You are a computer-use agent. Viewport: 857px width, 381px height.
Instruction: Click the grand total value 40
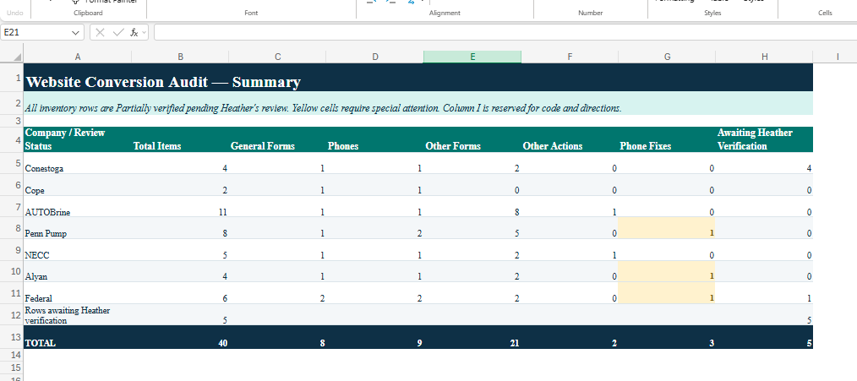pyautogui.click(x=180, y=337)
